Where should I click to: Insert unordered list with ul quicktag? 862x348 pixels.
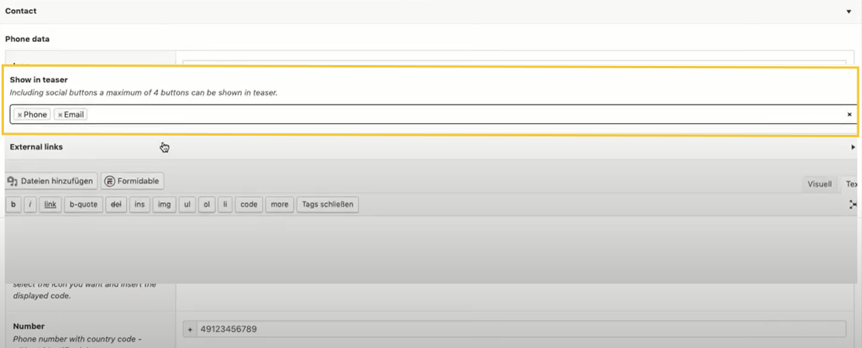tap(187, 205)
